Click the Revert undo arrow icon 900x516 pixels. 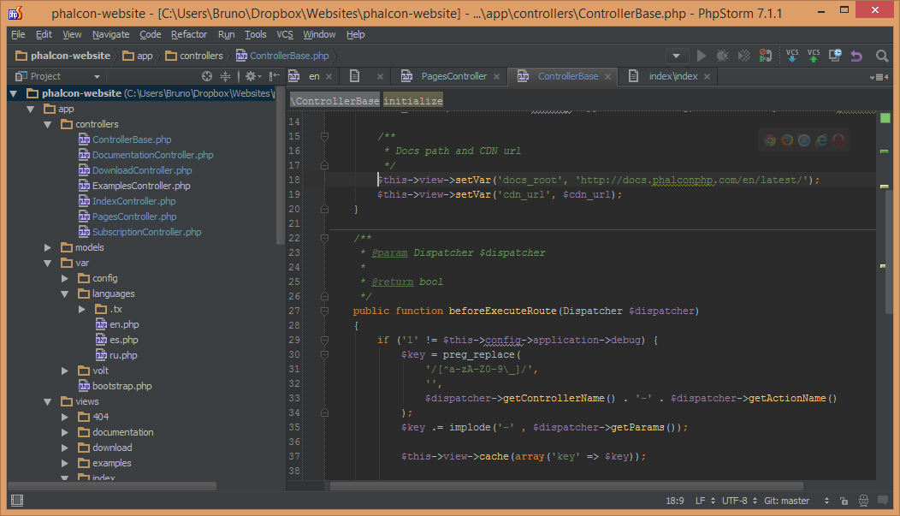point(856,56)
